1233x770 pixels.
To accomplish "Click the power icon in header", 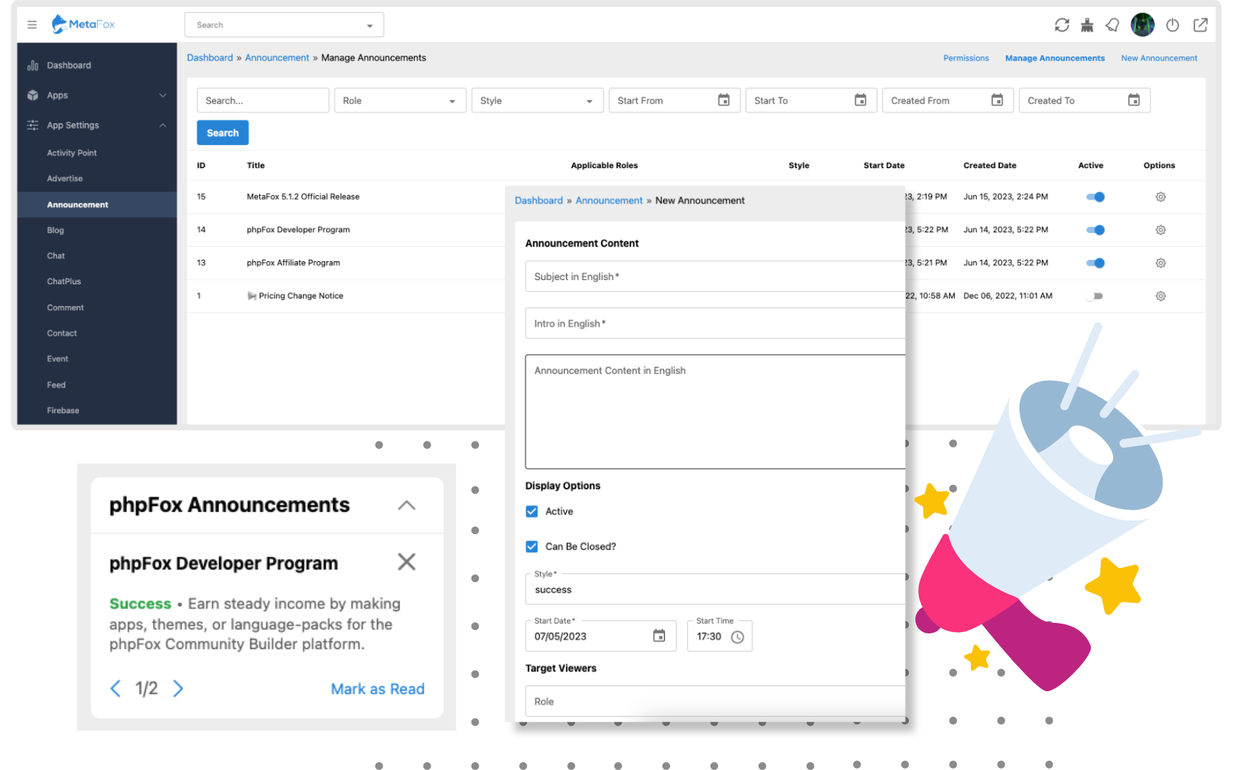I will (1172, 25).
